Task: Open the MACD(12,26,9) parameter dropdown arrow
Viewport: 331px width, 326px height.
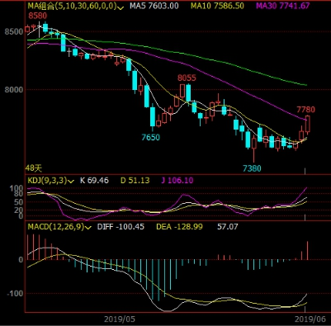Action: 88,228
